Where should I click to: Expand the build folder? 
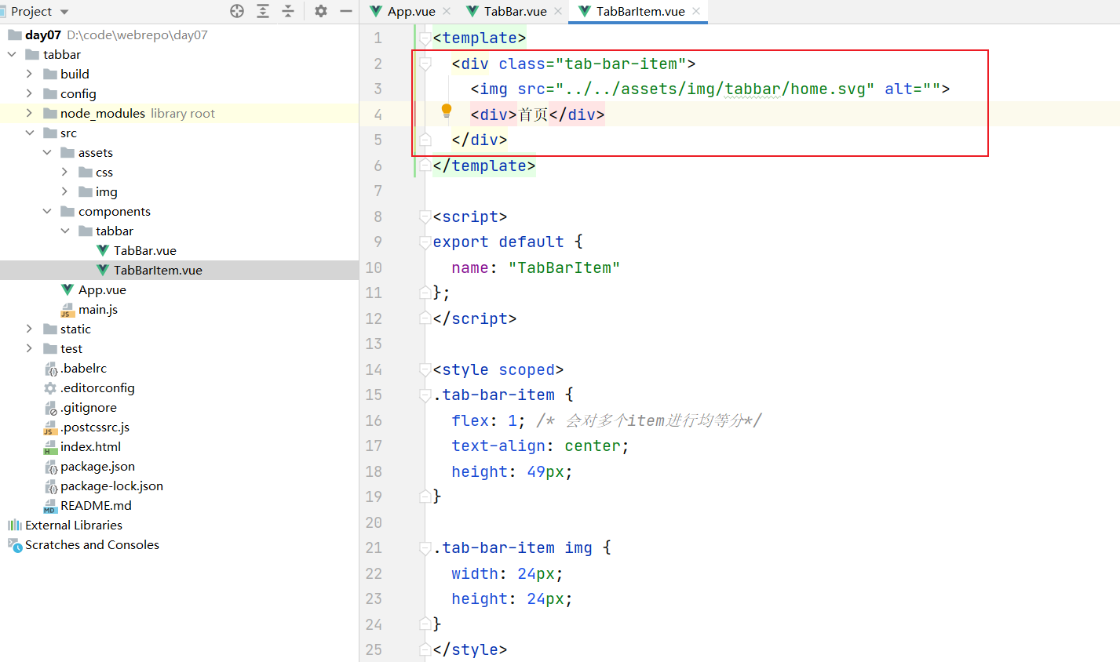pyautogui.click(x=29, y=74)
